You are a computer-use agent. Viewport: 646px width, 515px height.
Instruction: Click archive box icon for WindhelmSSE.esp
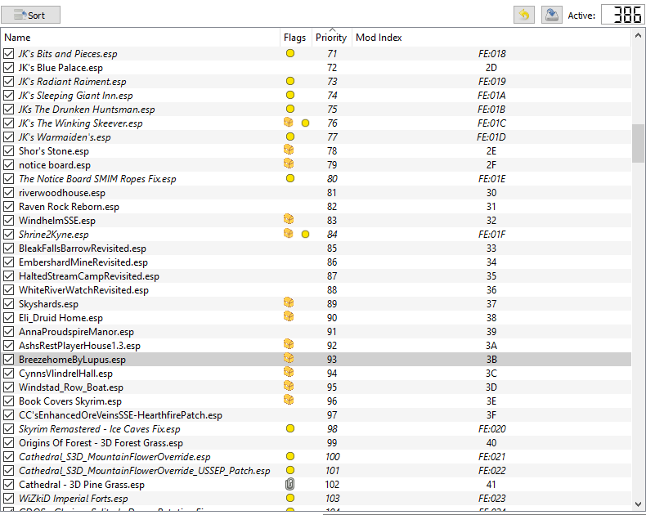click(289, 220)
